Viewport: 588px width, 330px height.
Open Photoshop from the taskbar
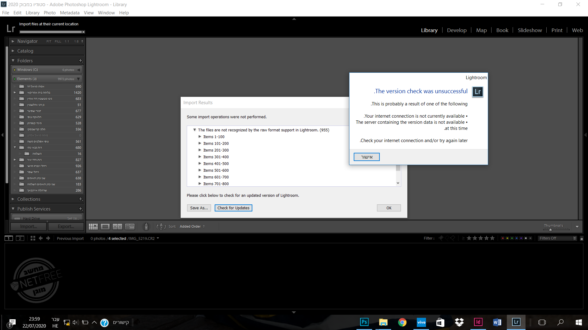(x=364, y=322)
